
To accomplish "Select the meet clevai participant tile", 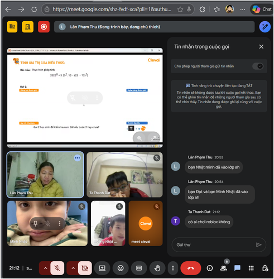I will tap(146, 223).
